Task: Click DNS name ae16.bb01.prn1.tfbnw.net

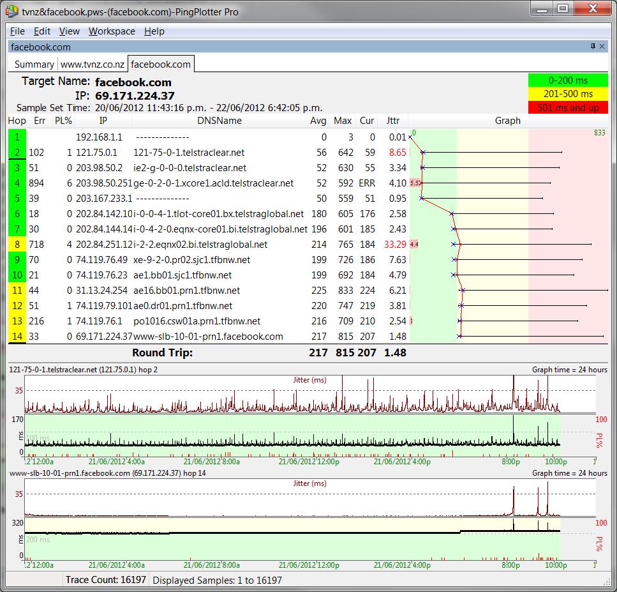Action: (x=186, y=291)
